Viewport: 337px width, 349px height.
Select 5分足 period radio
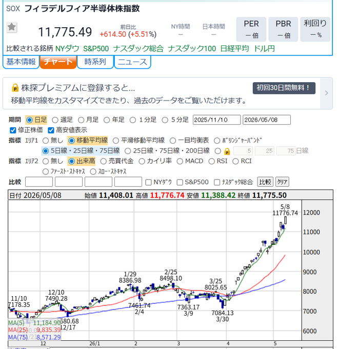pyautogui.click(x=165, y=120)
